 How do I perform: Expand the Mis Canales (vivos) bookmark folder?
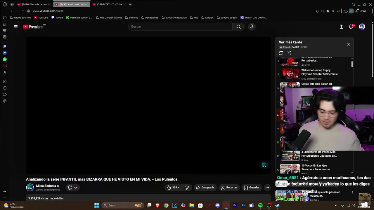[x=109, y=17]
